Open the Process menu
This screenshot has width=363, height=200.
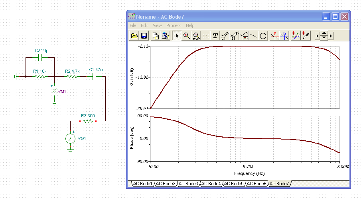(x=174, y=25)
